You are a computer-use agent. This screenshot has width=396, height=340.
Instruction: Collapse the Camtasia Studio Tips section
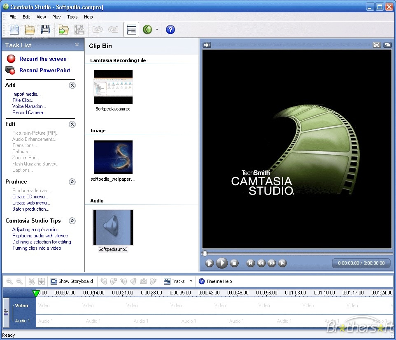(x=72, y=221)
